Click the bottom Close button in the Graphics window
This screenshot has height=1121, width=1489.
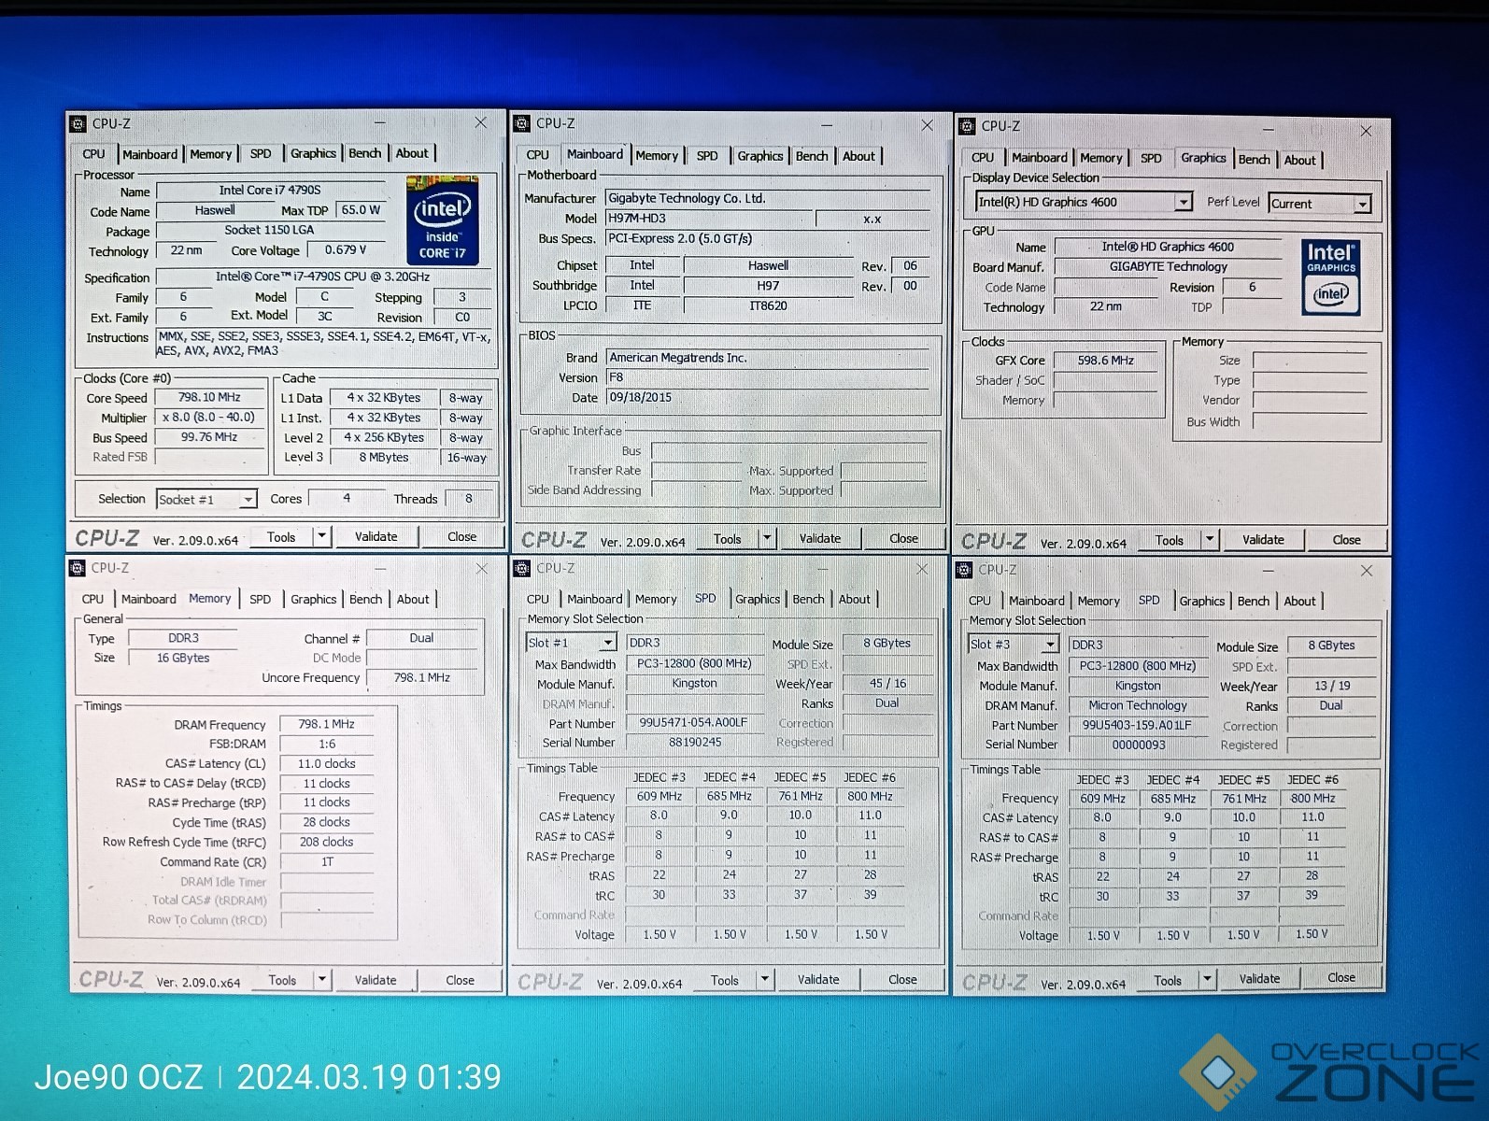1346,540
